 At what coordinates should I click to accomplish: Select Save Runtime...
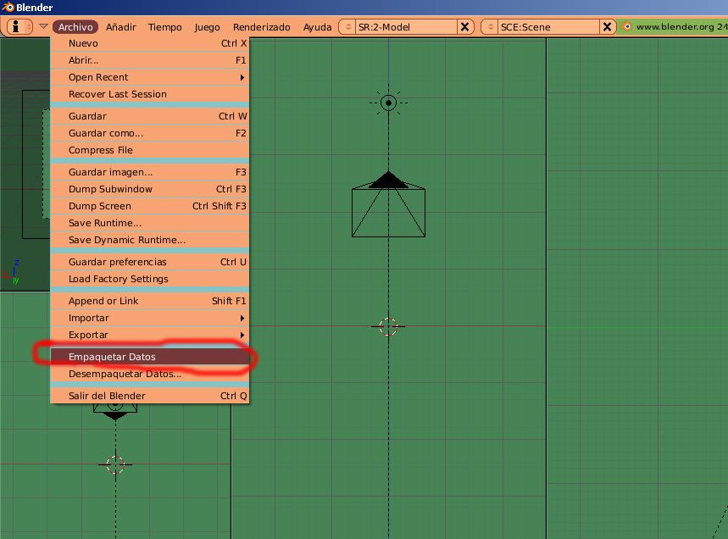149,223
